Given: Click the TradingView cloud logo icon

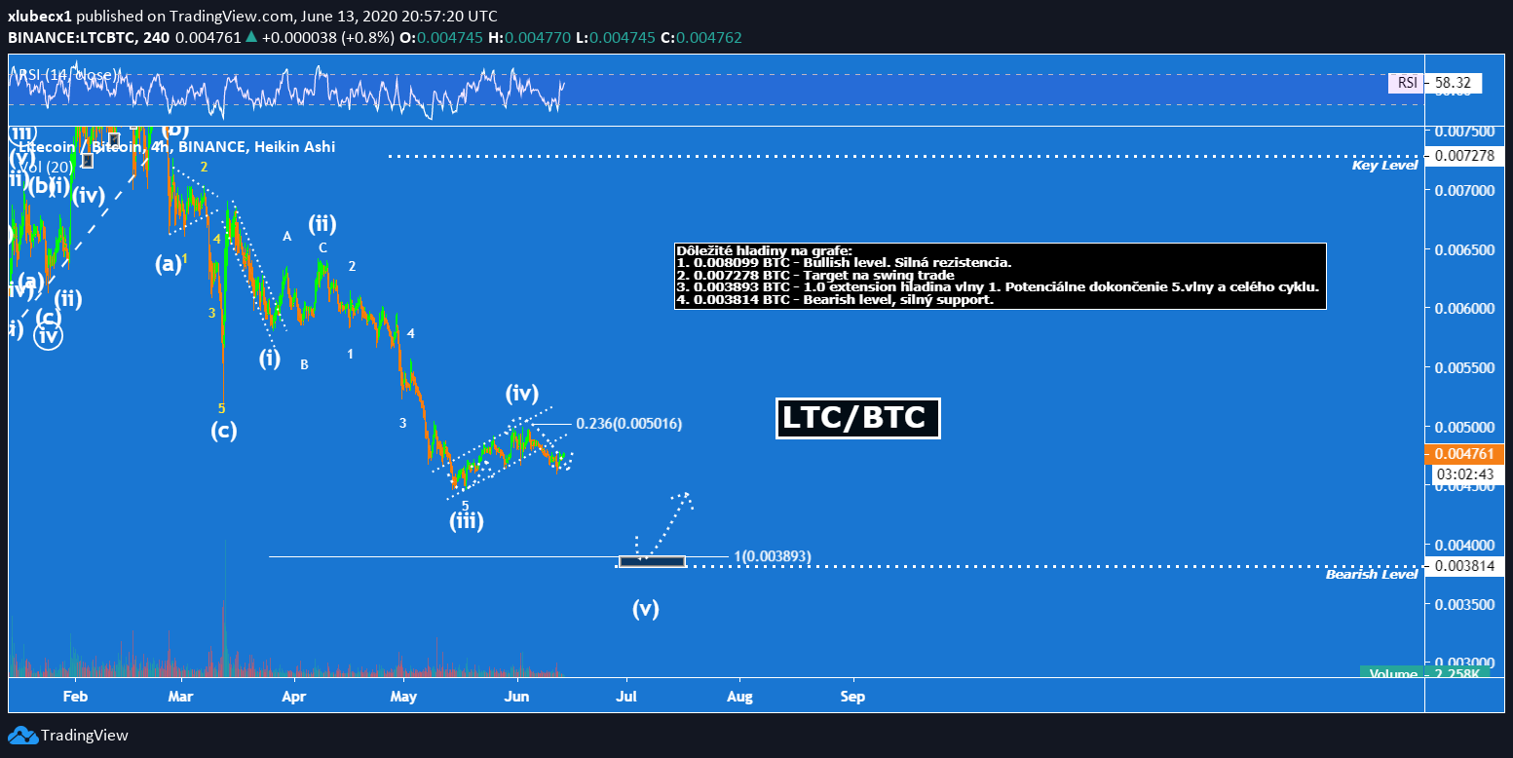Looking at the screenshot, I should tap(22, 736).
